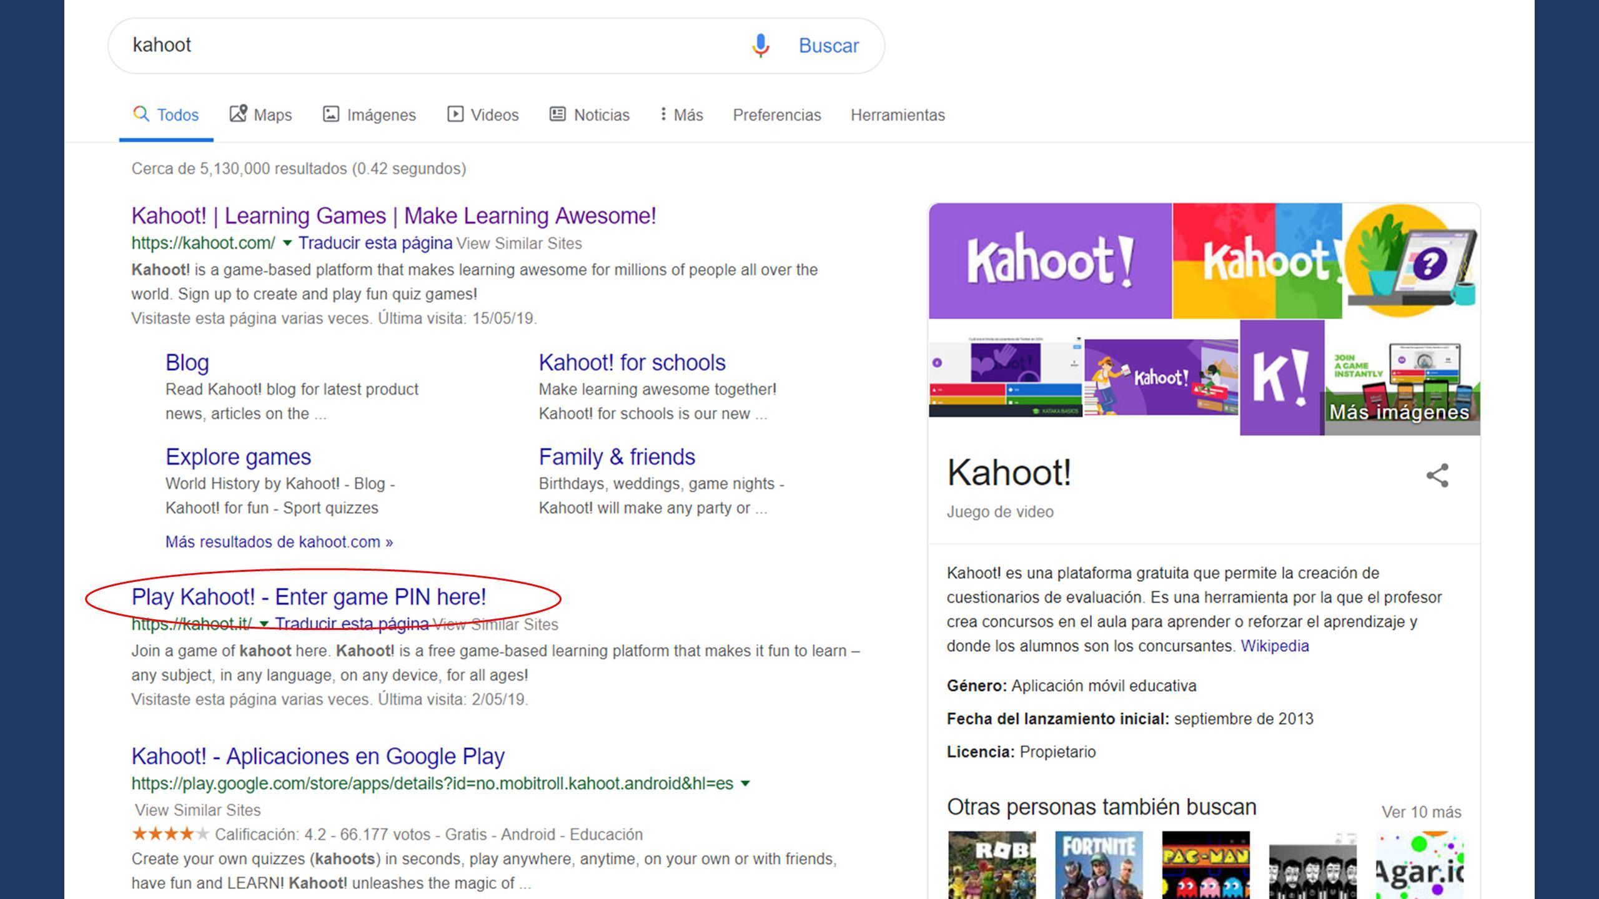Click Ver 10 más link
This screenshot has height=899, width=1599.
click(x=1421, y=812)
